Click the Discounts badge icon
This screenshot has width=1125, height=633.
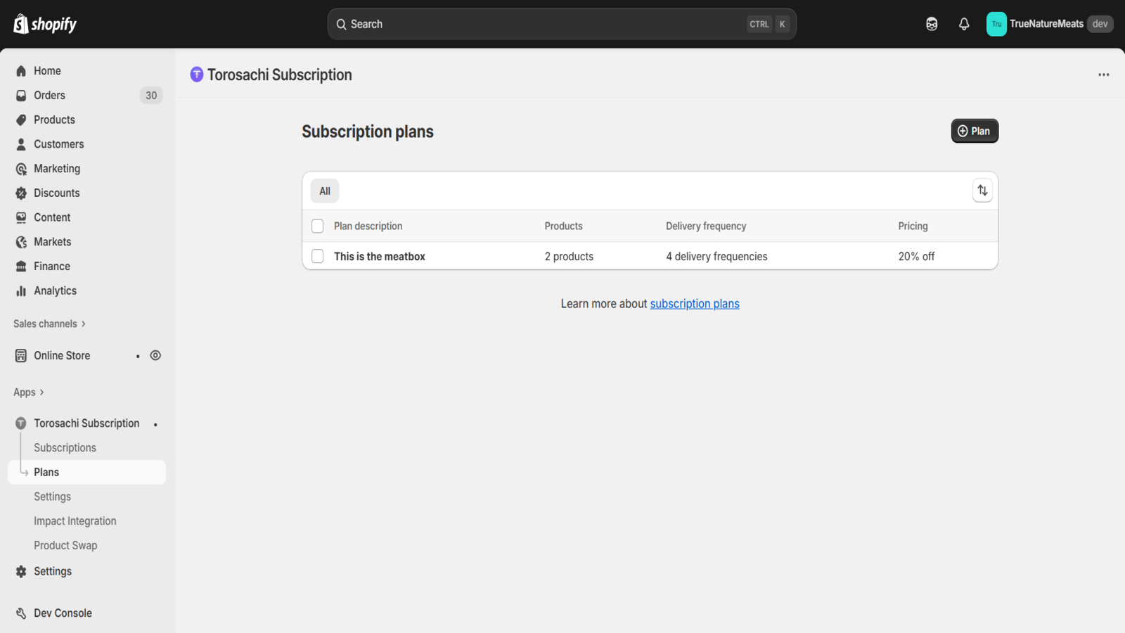(21, 193)
